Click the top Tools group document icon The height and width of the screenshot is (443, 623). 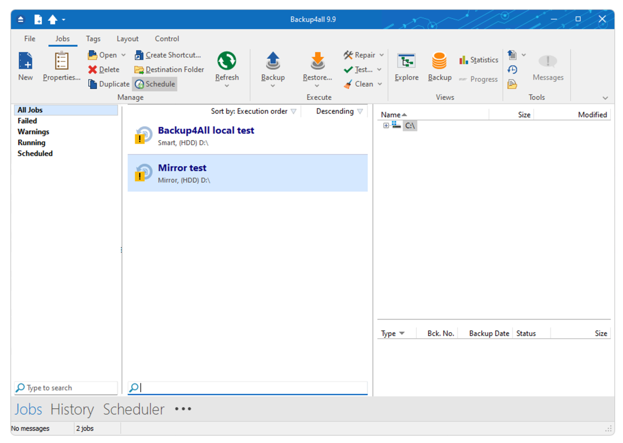coord(512,55)
